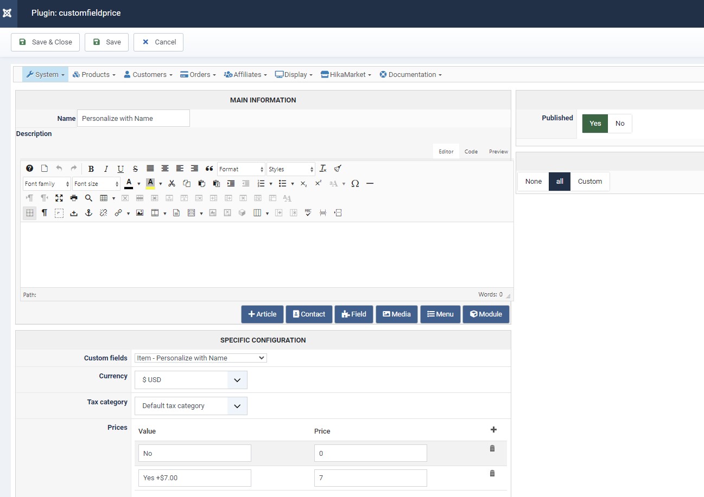Switch to the Preview tab
The height and width of the screenshot is (497, 704).
[499, 151]
